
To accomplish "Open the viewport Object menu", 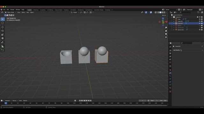I will click(32, 12).
